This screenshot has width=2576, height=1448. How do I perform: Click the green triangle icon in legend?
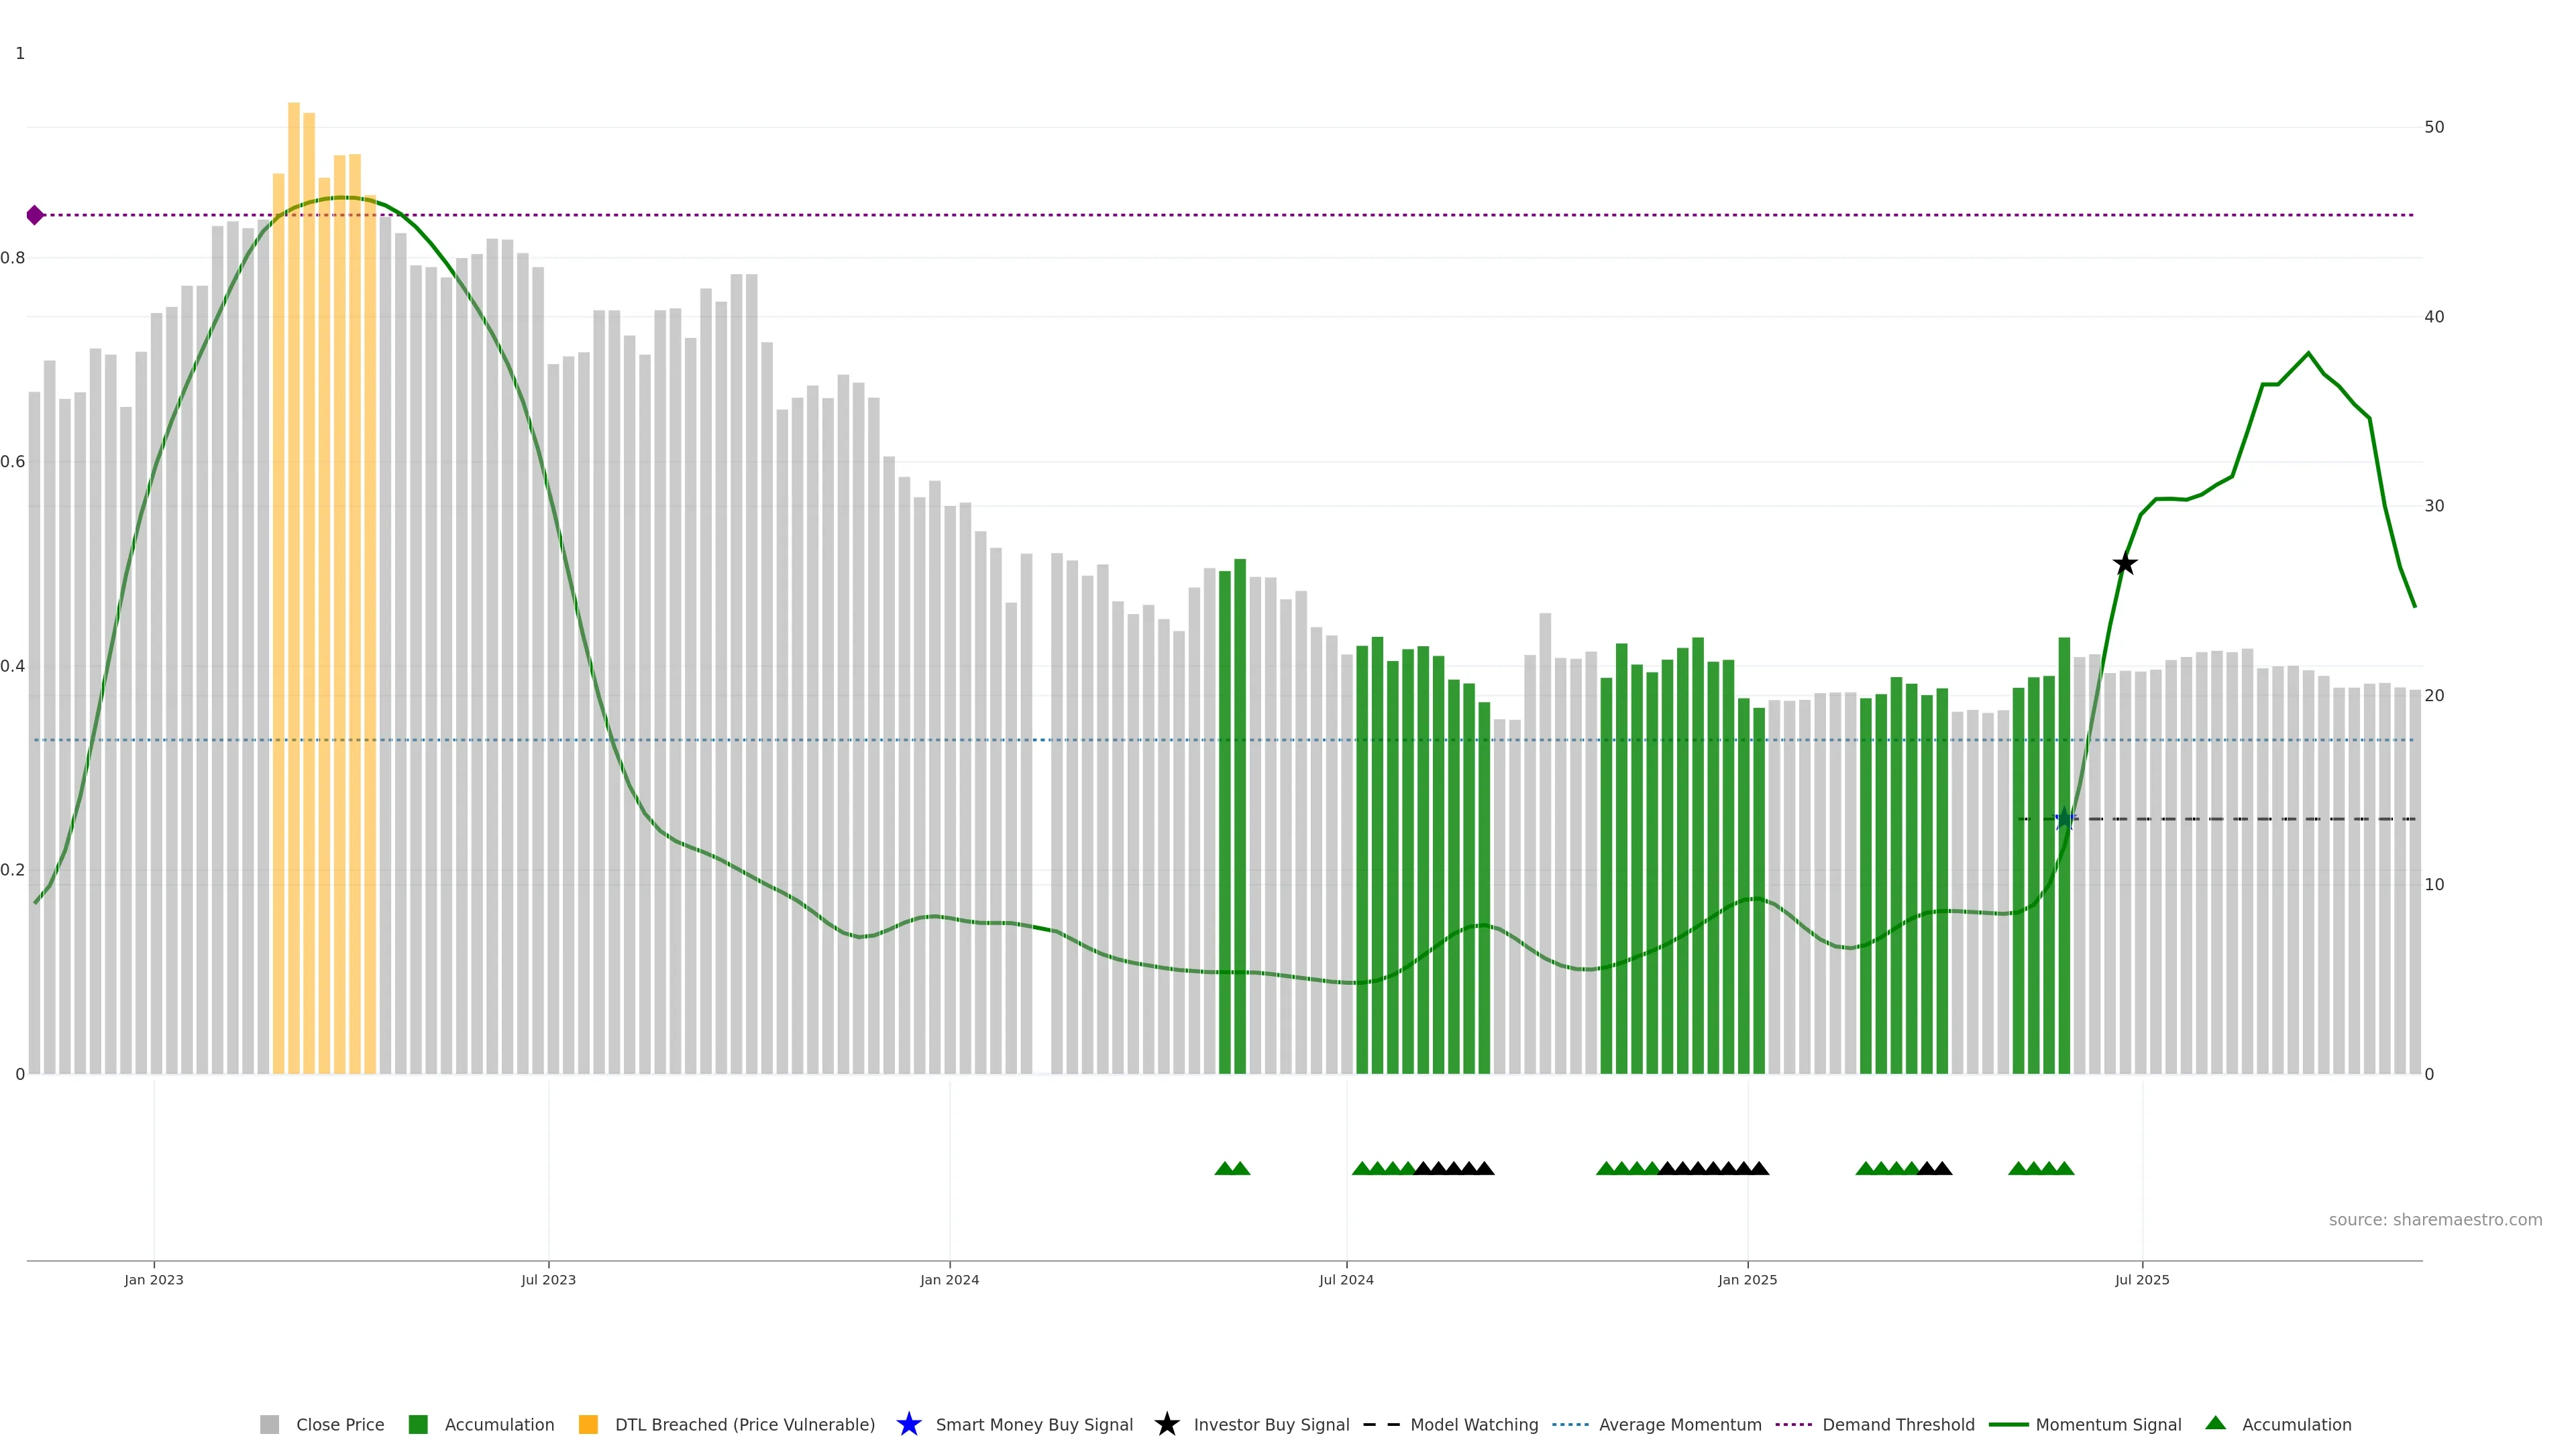(2216, 1423)
